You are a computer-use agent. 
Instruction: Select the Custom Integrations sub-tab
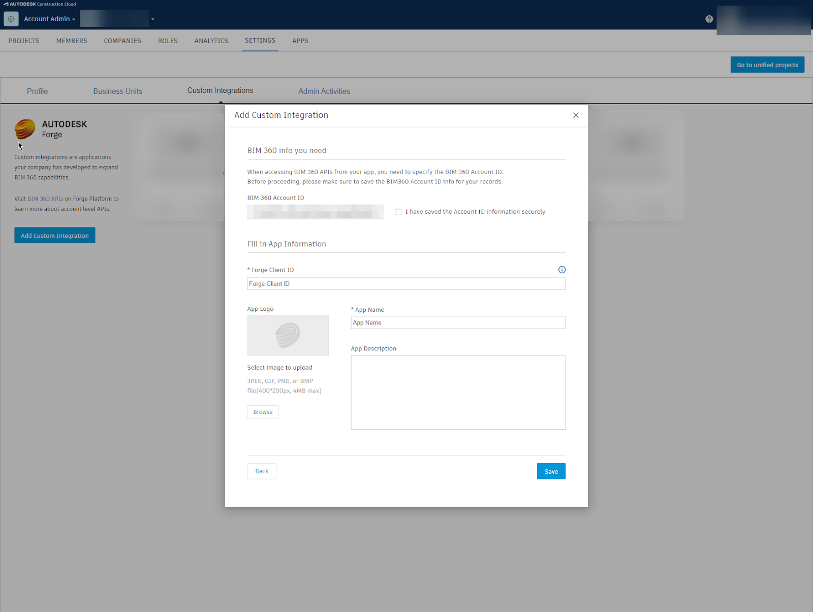click(220, 90)
